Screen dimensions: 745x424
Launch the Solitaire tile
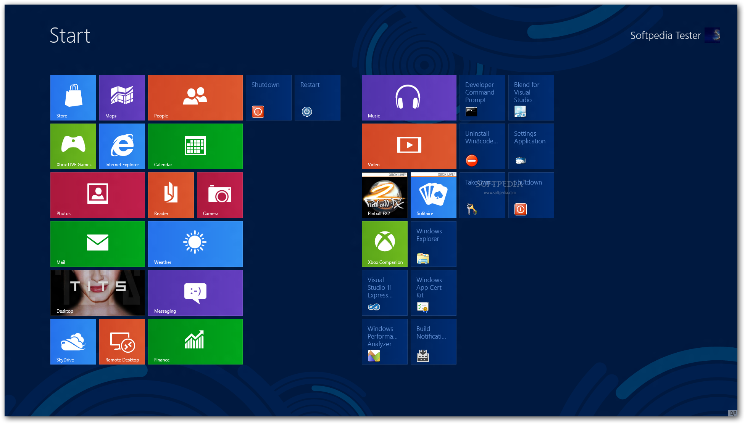(434, 195)
